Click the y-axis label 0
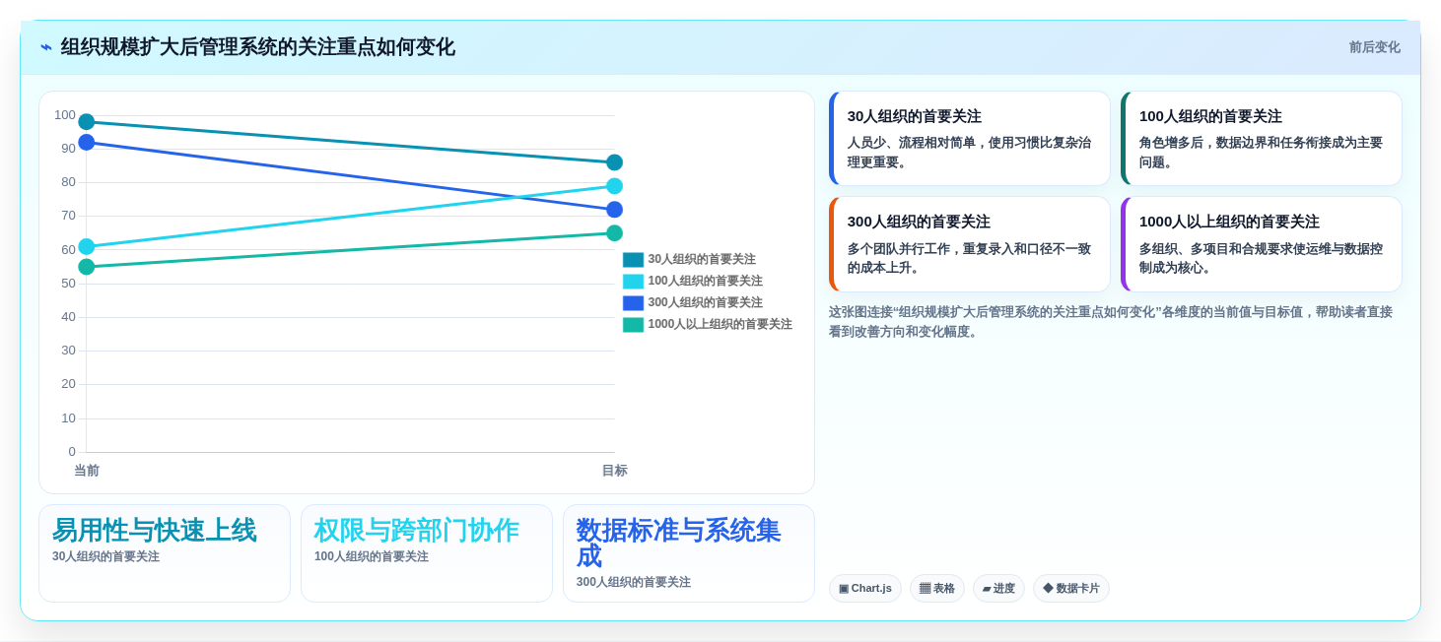This screenshot has height=642, width=1441. point(72,452)
